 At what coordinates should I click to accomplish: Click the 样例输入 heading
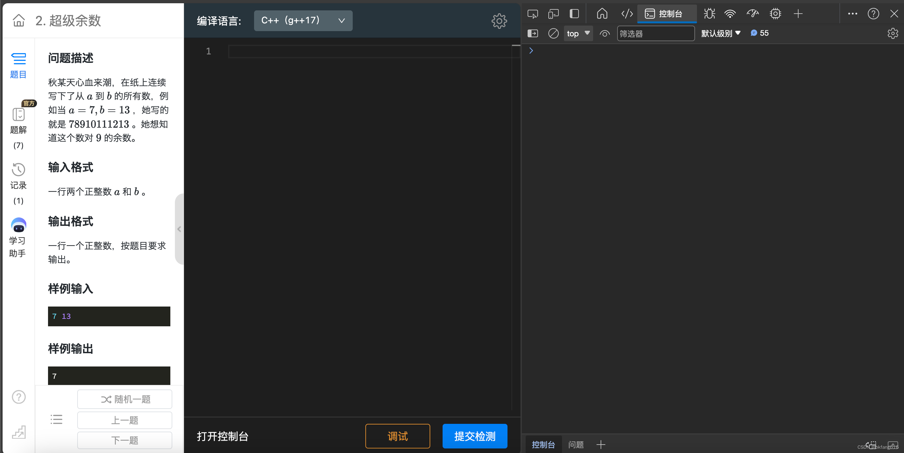(70, 289)
